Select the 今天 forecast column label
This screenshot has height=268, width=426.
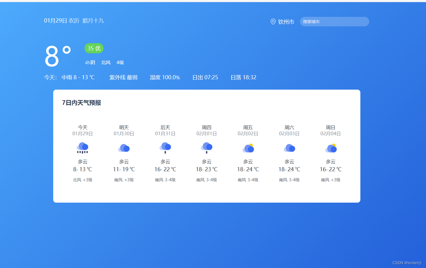pyautogui.click(x=82, y=127)
